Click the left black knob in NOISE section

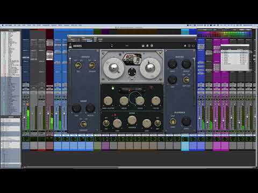click(x=76, y=108)
